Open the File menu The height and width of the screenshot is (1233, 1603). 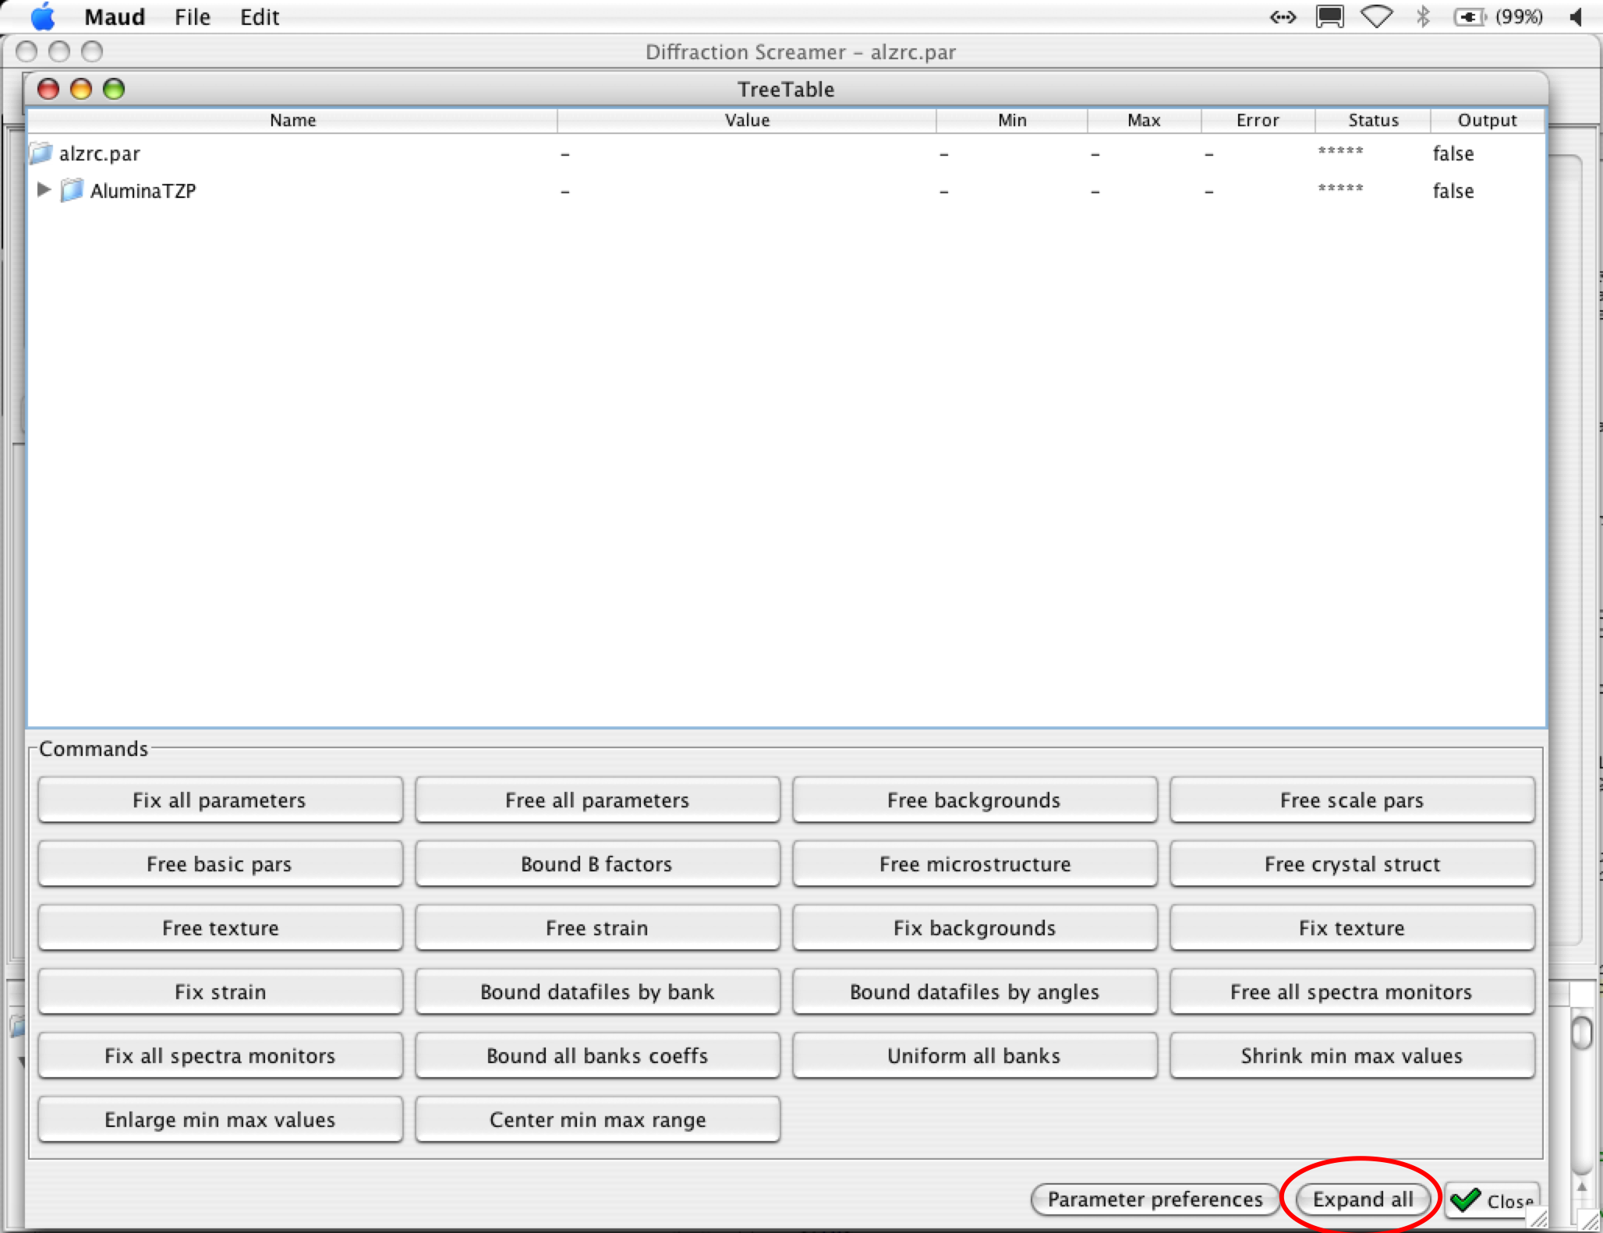point(192,16)
